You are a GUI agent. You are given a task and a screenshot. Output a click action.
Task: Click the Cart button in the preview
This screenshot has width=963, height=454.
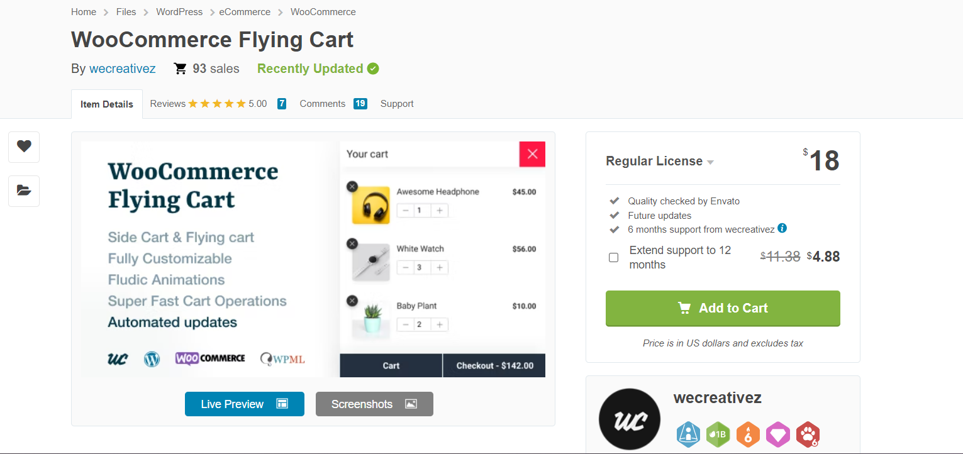pos(391,365)
